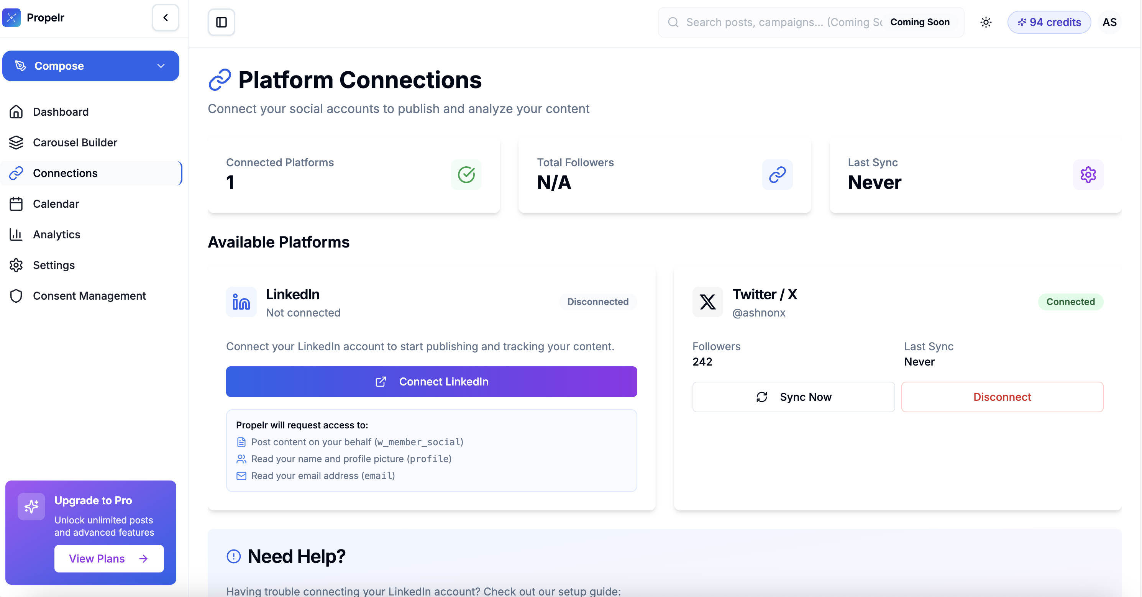
Task: Go to Dashboard in the sidebar
Action: tap(61, 112)
